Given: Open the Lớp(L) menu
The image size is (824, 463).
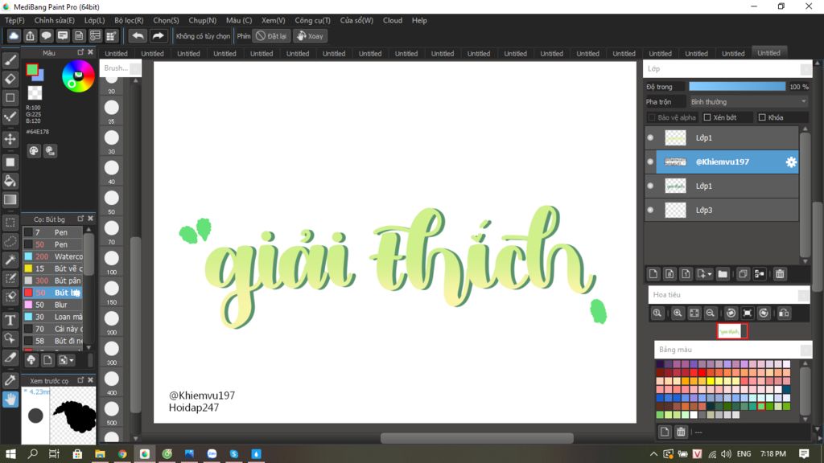Looking at the screenshot, I should [x=95, y=20].
